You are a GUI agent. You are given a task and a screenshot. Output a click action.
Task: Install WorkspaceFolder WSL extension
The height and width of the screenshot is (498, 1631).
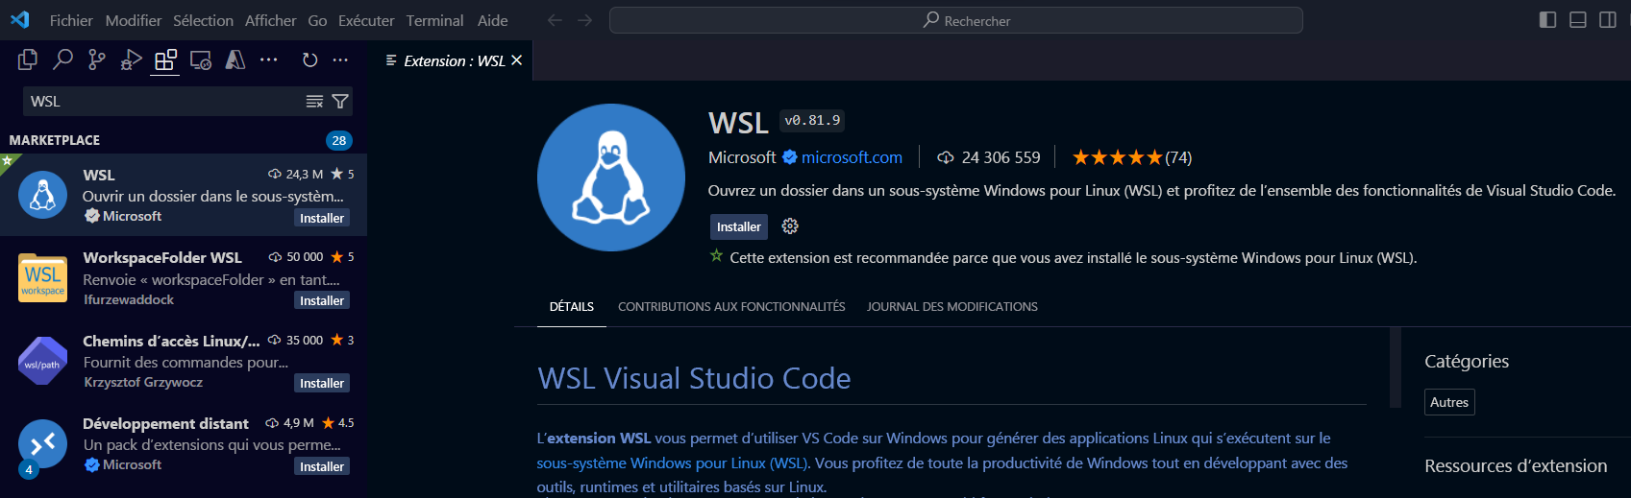[x=322, y=300]
